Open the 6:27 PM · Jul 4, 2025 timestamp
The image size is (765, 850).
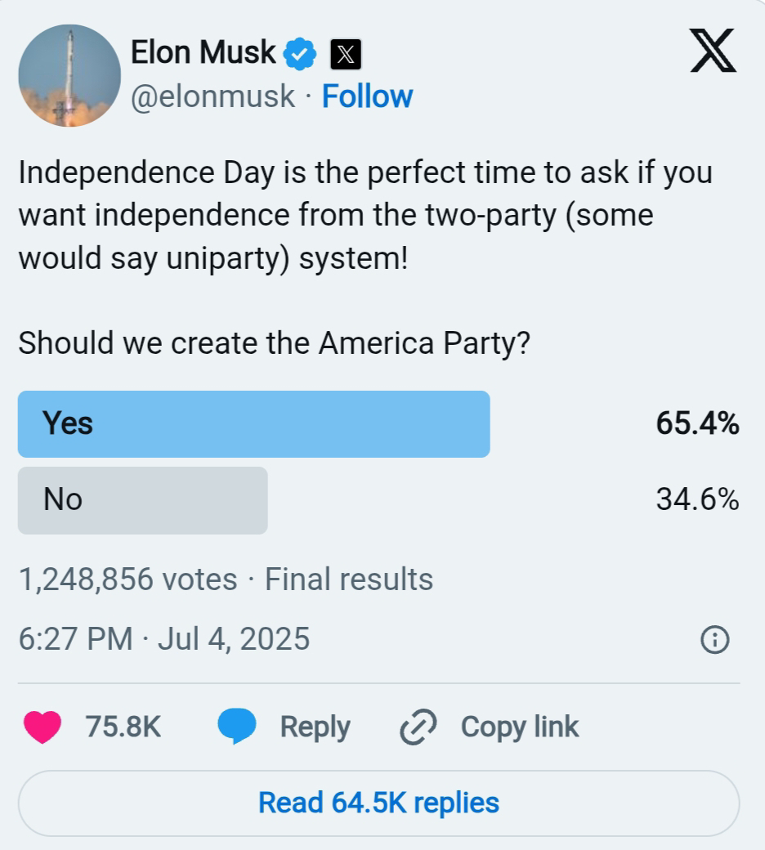pyautogui.click(x=164, y=638)
